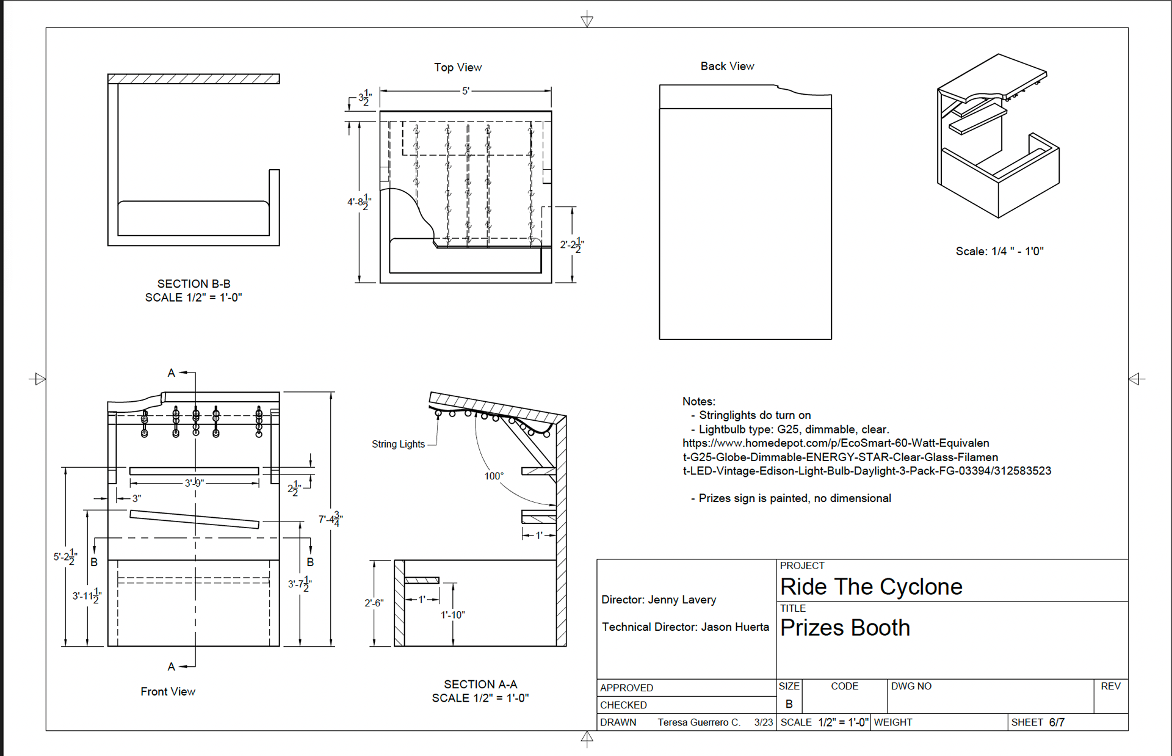This screenshot has height=756, width=1172.
Task: Click the "Back View" label
Action: pyautogui.click(x=727, y=66)
